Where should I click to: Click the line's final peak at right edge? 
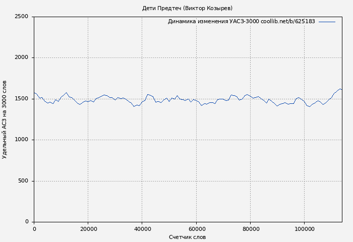340,89
